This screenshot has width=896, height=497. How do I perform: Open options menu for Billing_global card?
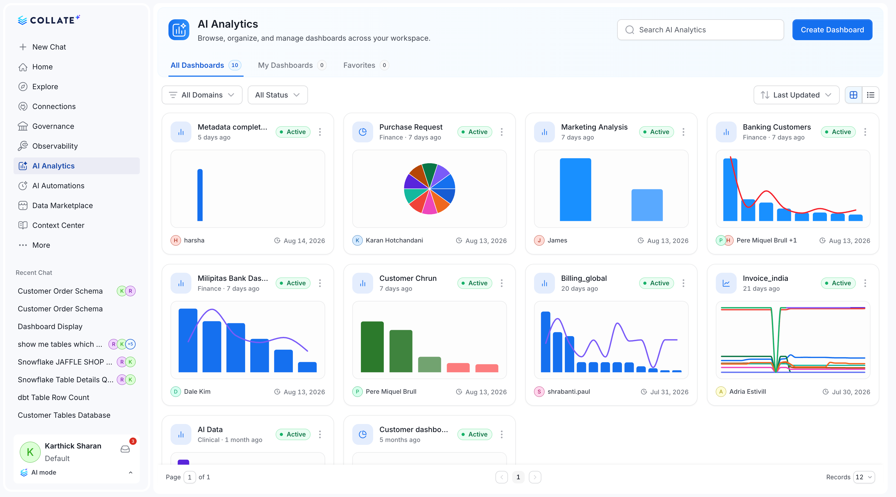(683, 283)
